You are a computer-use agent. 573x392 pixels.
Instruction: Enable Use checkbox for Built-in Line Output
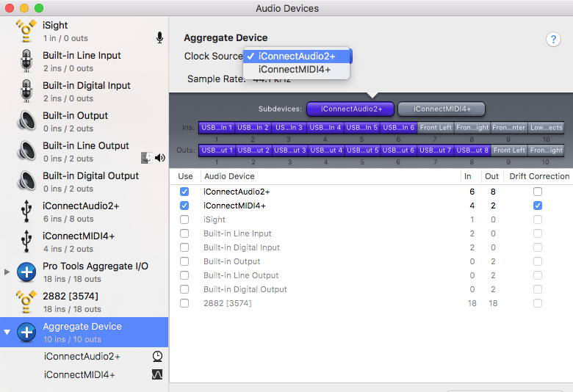click(x=184, y=275)
